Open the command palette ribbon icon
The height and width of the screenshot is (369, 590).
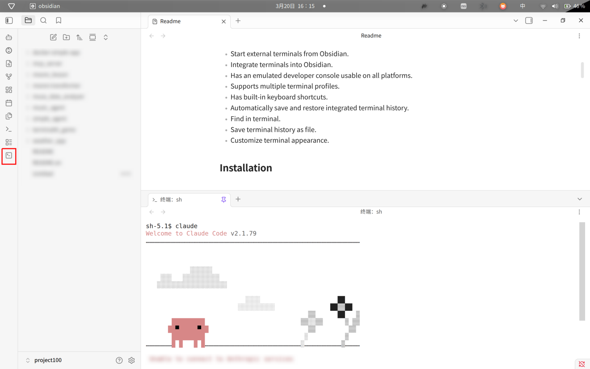pos(9,129)
